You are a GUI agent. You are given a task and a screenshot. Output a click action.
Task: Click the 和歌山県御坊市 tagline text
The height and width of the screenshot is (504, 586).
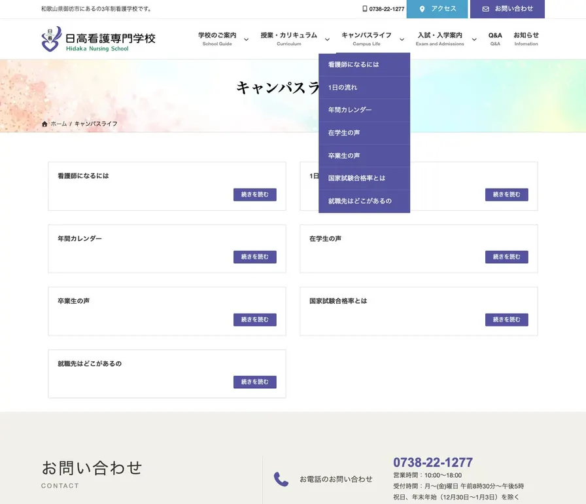(96, 9)
